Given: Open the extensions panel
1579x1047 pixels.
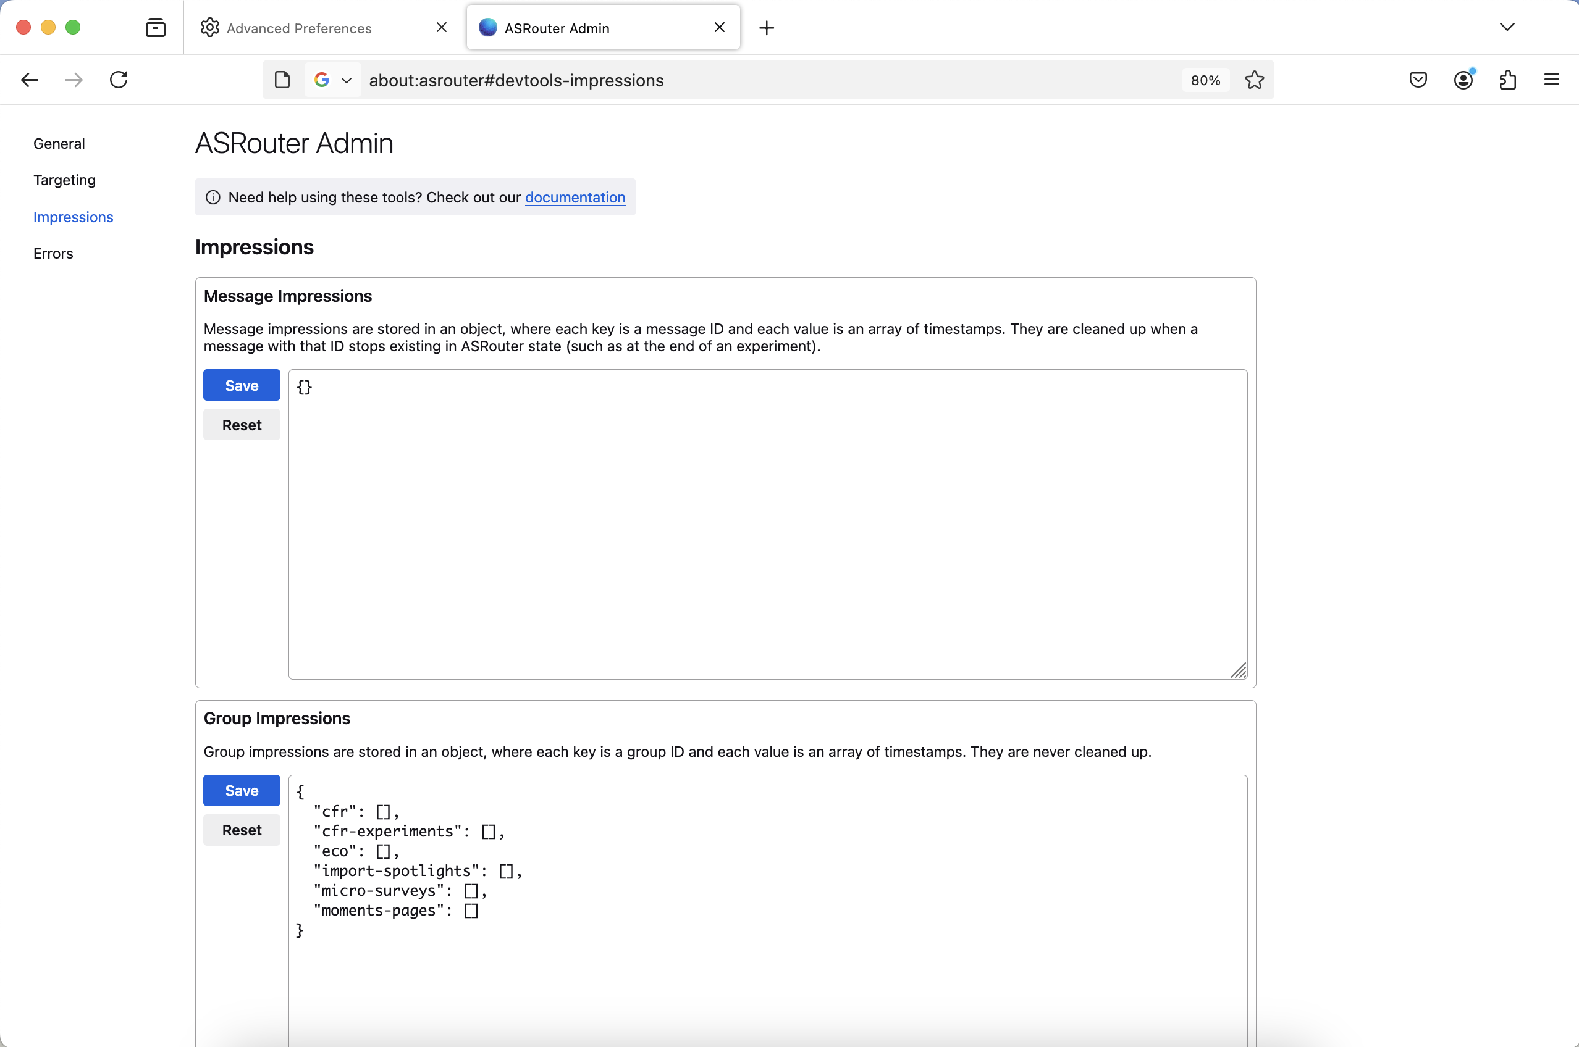Looking at the screenshot, I should point(1507,80).
